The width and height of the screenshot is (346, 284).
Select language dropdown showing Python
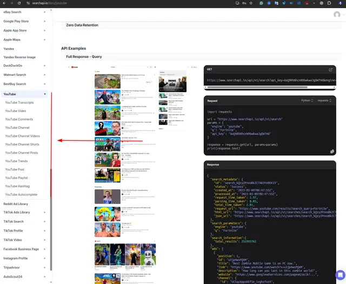tap(307, 101)
